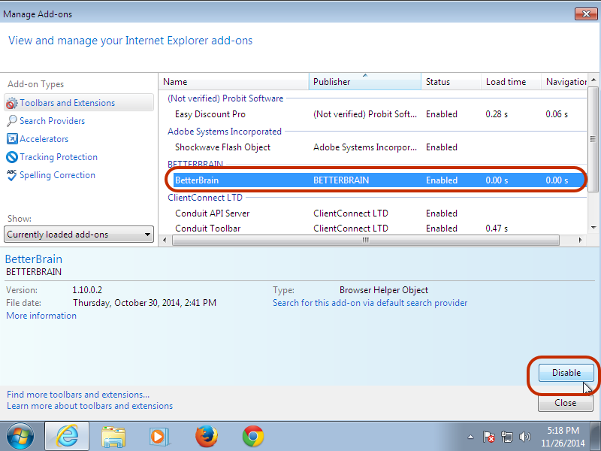
Task: Disable the selected BetterBrain add-on
Action: [x=566, y=373]
